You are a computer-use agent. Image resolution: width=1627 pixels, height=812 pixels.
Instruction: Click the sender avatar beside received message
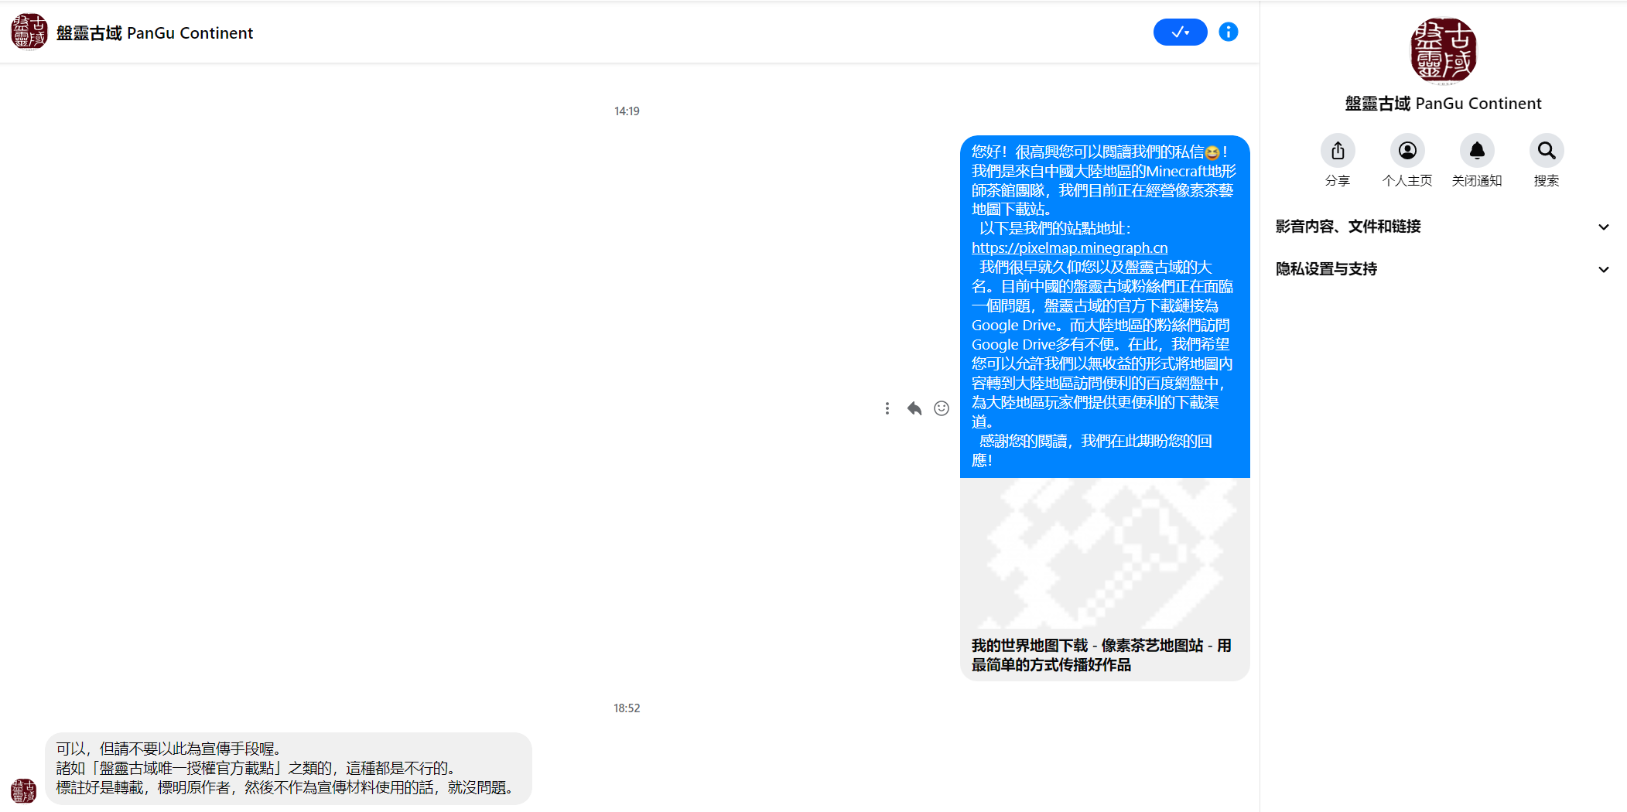pyautogui.click(x=24, y=791)
